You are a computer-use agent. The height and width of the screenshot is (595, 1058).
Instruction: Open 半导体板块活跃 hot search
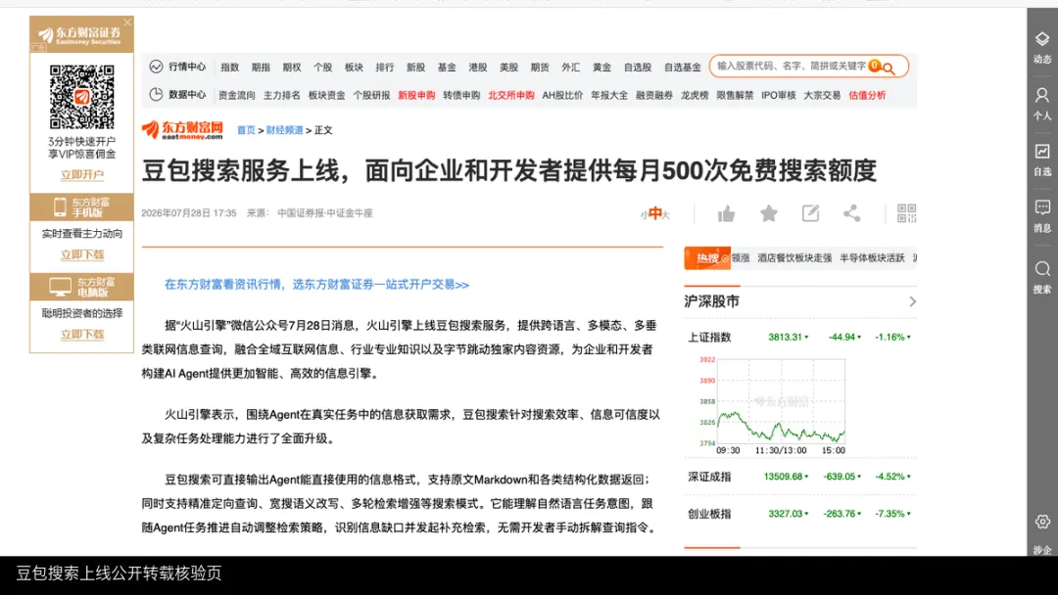tap(872, 258)
